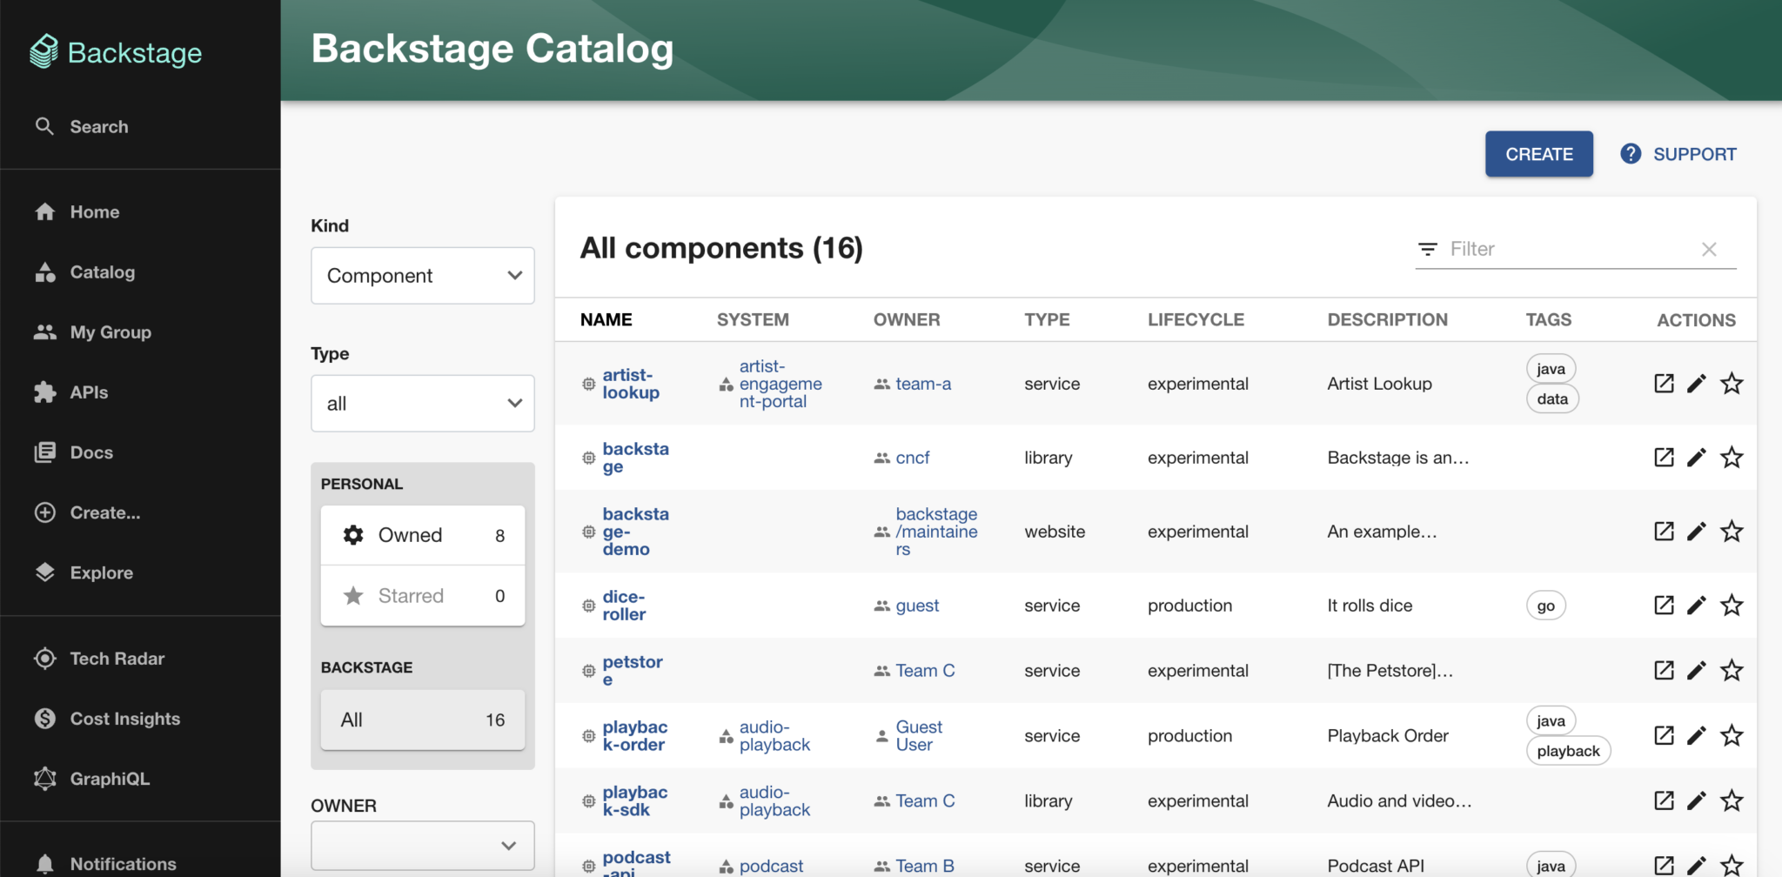View artist-lookup source externally
The height and width of the screenshot is (877, 1782).
pos(1664,384)
